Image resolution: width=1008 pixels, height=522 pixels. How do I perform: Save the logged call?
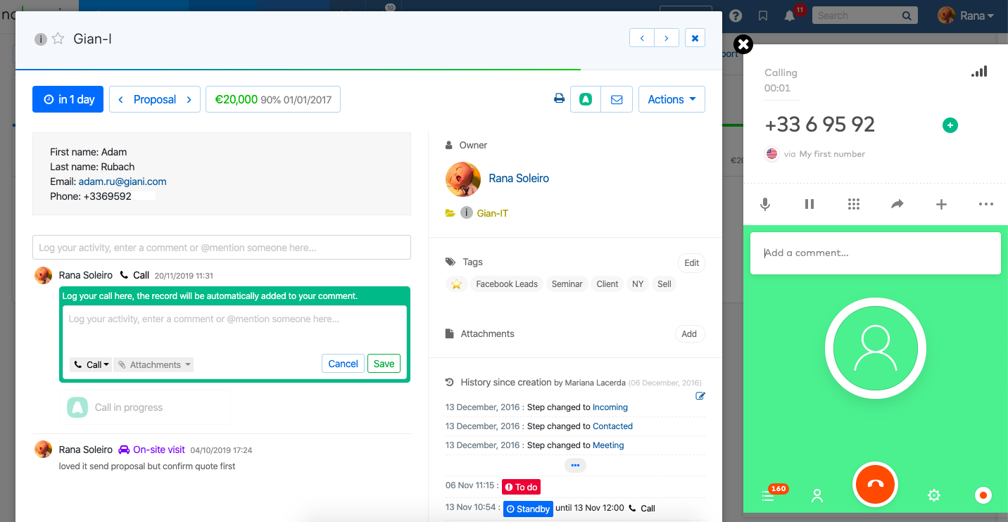pyautogui.click(x=384, y=363)
